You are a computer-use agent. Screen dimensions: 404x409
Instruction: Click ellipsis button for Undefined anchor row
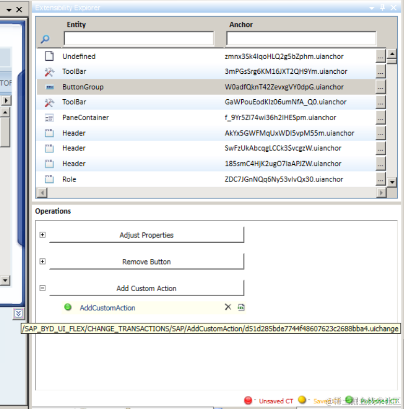coord(381,56)
